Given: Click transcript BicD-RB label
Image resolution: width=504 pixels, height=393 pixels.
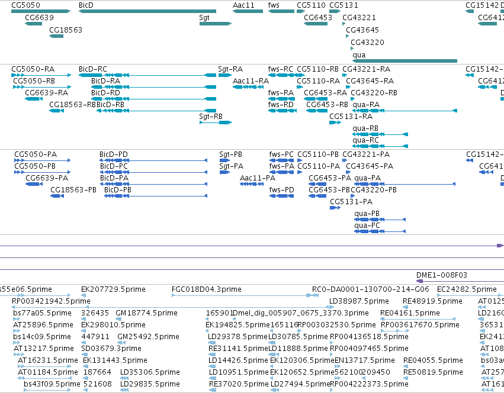Looking at the screenshot, I should click(110, 105).
